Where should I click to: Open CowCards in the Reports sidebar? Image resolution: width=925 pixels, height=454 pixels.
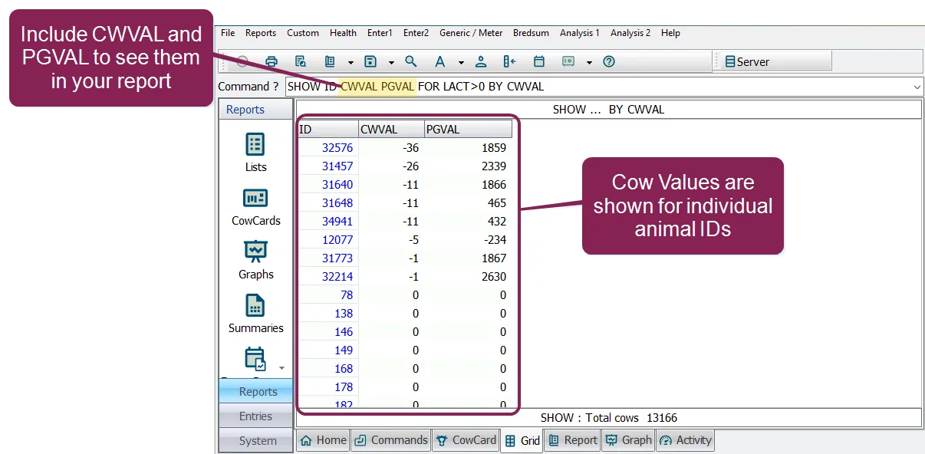[255, 207]
